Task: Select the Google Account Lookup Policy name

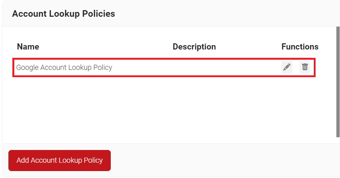Action: pyautogui.click(x=64, y=67)
